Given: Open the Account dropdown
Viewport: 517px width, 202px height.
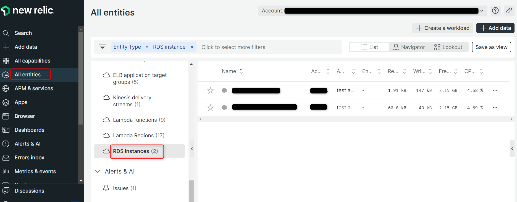Looking at the screenshot, I should tap(372, 11).
